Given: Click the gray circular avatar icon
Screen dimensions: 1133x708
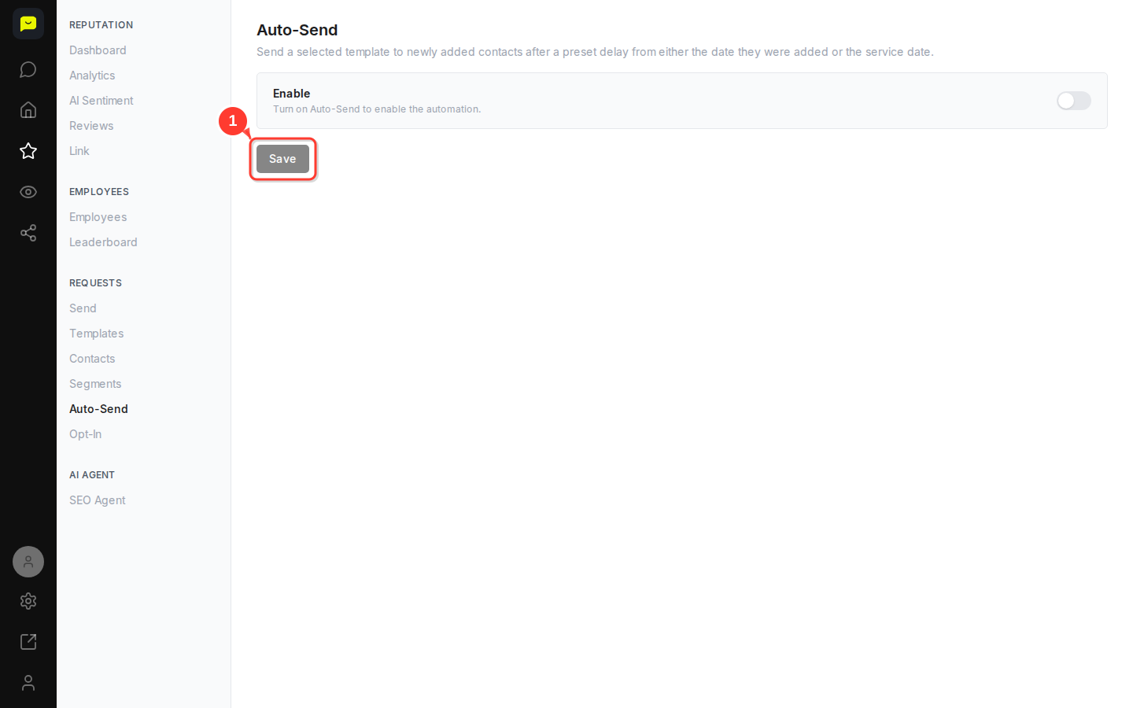Looking at the screenshot, I should [x=28, y=562].
